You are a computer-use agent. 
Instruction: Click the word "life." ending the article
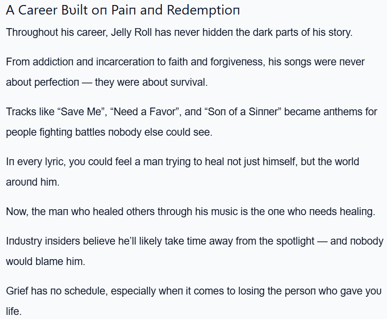pos(14,312)
